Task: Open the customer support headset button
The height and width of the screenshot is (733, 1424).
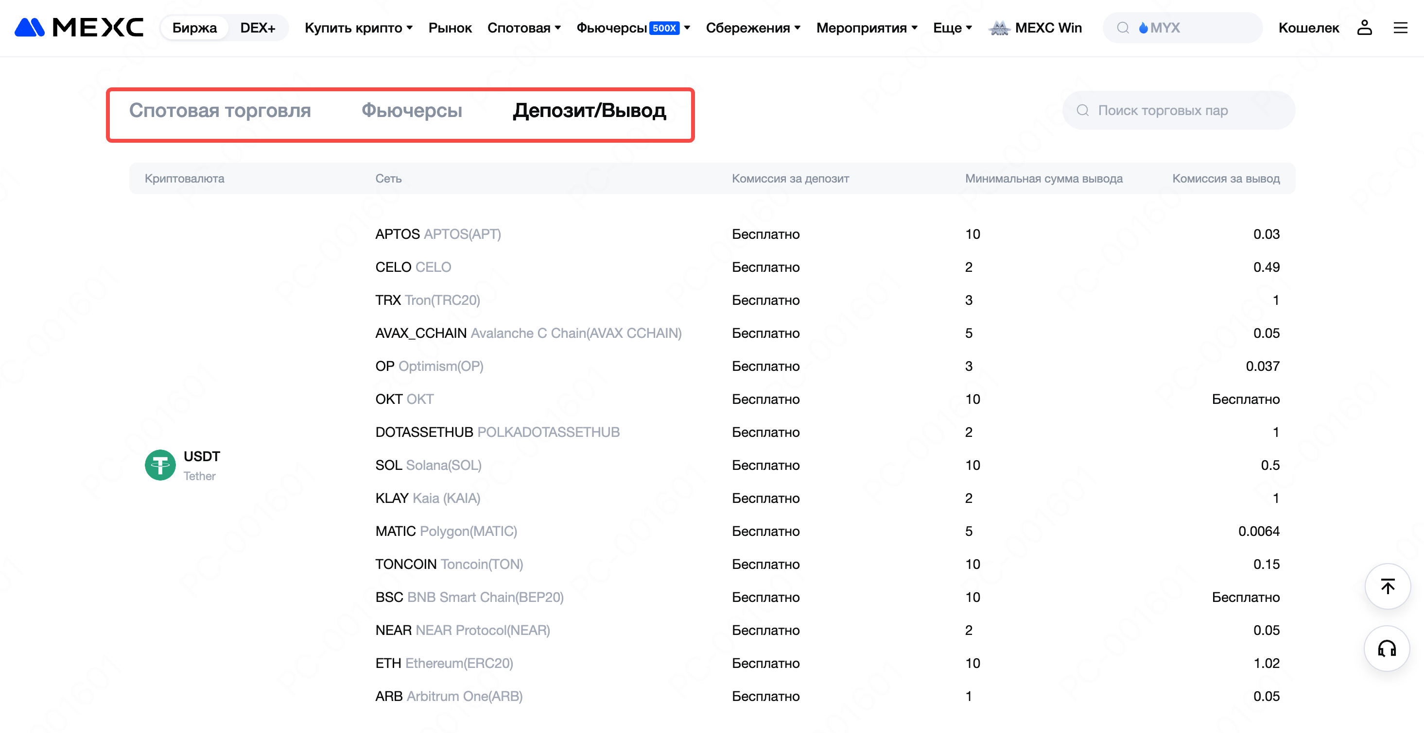Action: point(1388,648)
